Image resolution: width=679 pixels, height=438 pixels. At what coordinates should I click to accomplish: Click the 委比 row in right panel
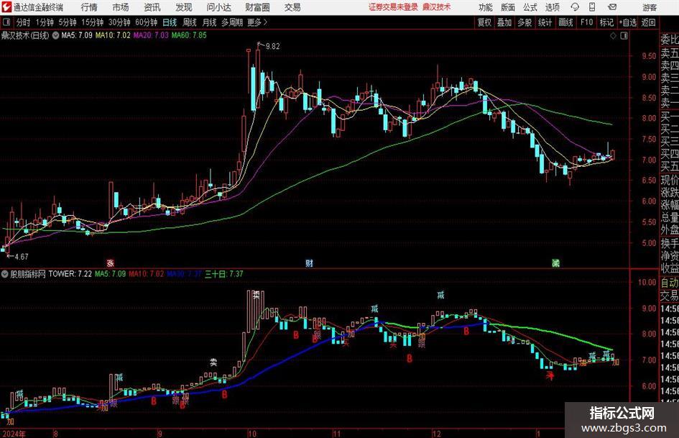(670, 40)
